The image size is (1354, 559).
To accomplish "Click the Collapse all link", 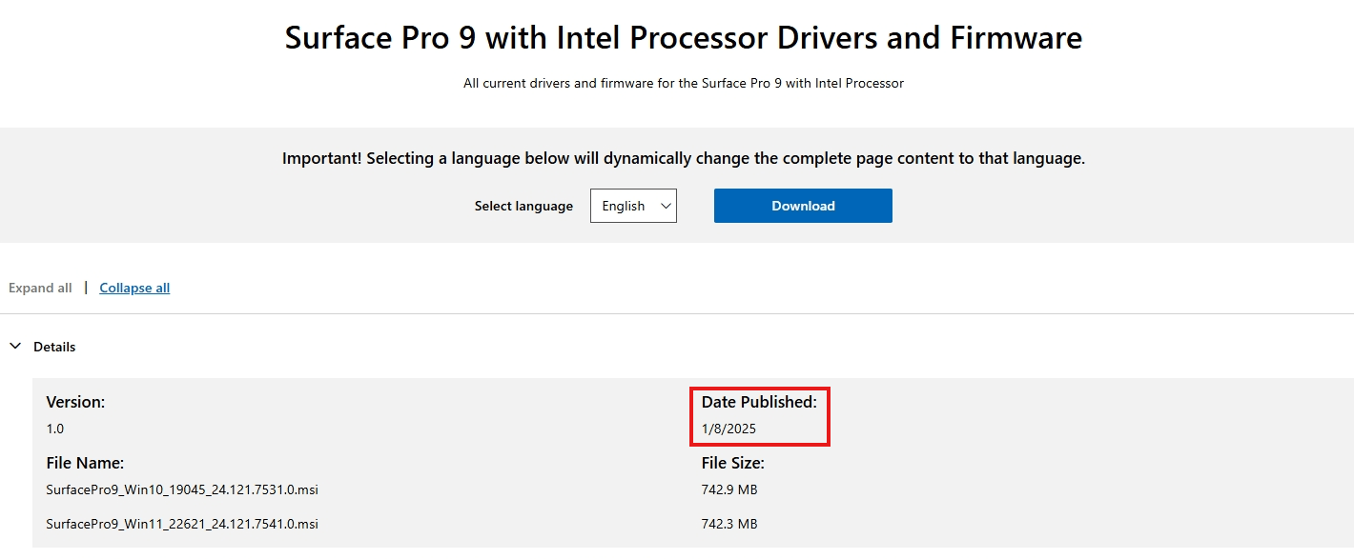I will point(134,288).
